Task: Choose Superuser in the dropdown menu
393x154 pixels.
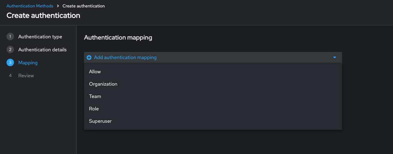Action: click(x=100, y=121)
